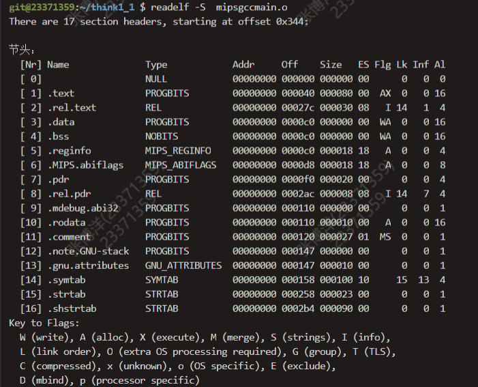Click the .rel.text section row name

tap(72, 107)
